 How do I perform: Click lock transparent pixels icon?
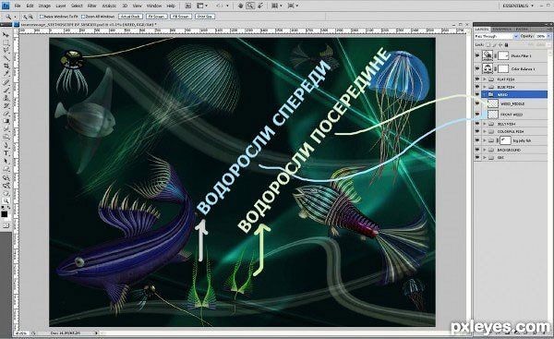[x=488, y=45]
